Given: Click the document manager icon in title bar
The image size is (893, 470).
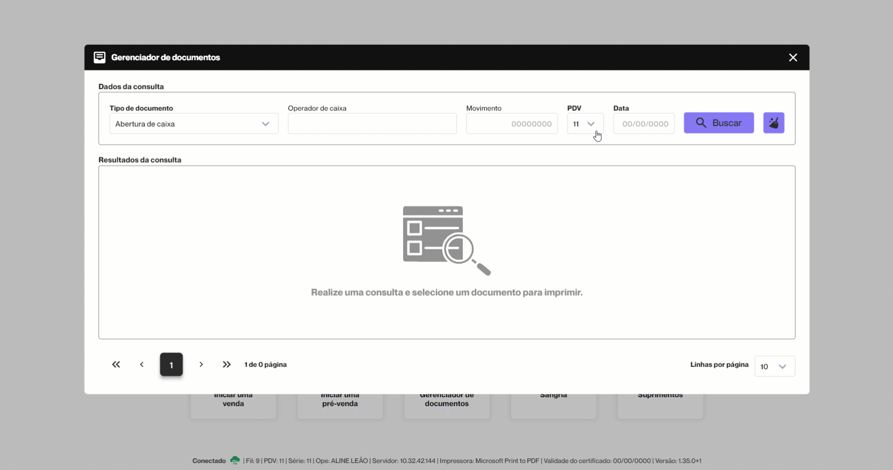Looking at the screenshot, I should pyautogui.click(x=99, y=57).
